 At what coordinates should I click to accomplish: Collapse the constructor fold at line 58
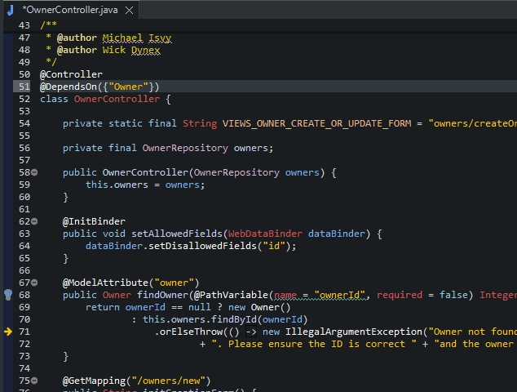click(34, 172)
